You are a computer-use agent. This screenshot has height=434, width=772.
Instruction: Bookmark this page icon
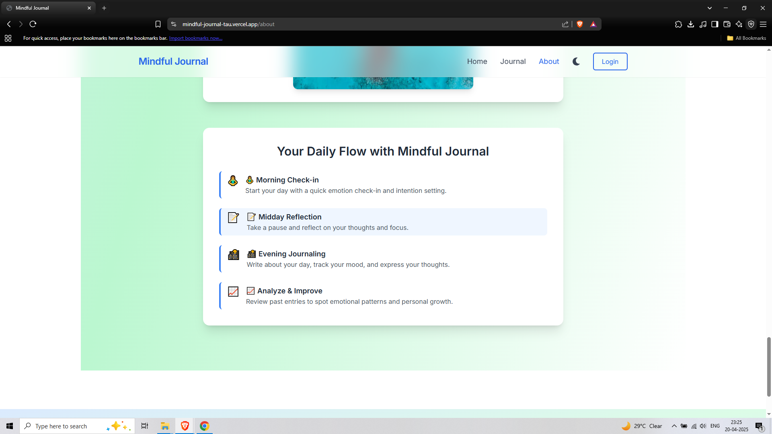click(x=158, y=24)
